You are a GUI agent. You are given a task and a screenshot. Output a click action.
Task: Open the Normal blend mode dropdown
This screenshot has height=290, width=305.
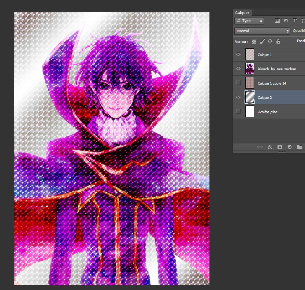pyautogui.click(x=262, y=31)
